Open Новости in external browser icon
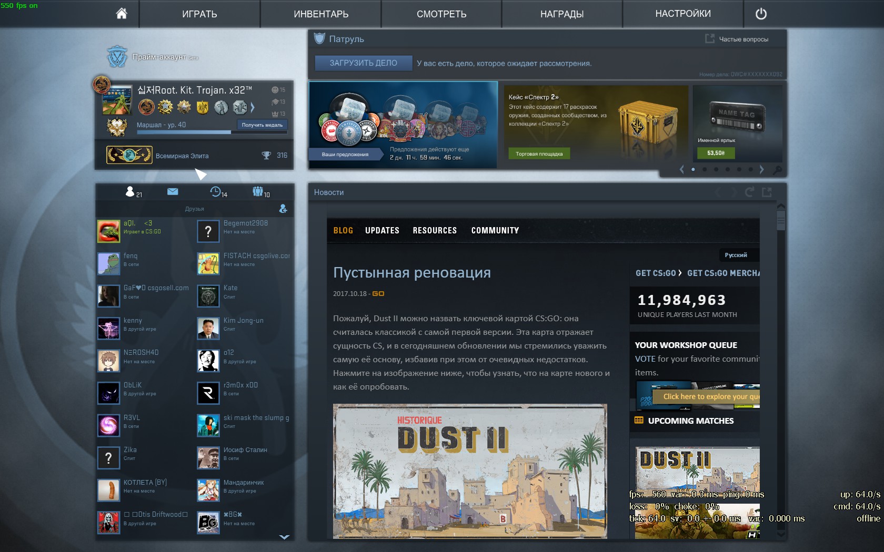Screen dimensions: 884x552 click(767, 192)
